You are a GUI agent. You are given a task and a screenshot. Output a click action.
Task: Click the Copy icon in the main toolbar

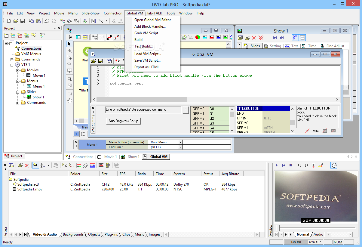(x=31, y=21)
